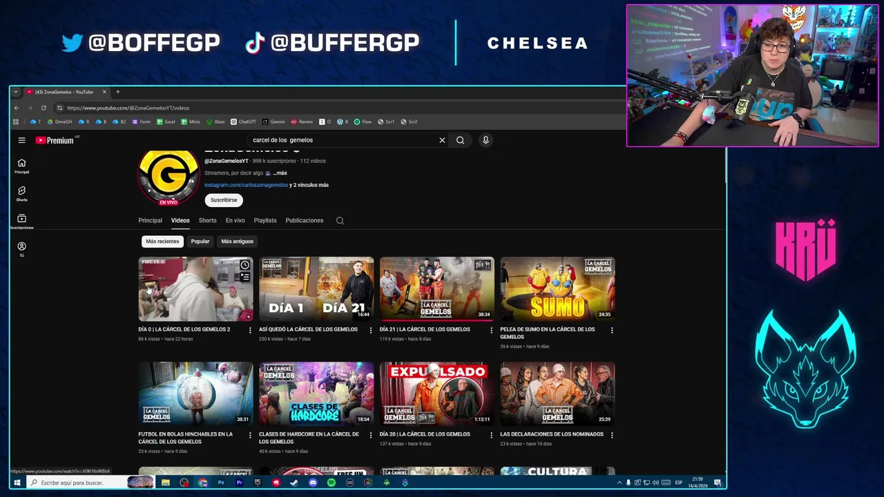Open the DriveGH bookmark
Viewport: 884px width, 497px height.
(59, 121)
